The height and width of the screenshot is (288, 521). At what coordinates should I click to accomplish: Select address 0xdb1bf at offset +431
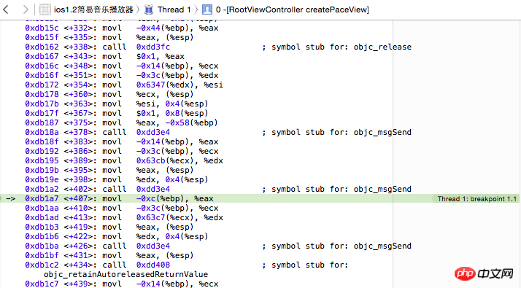coord(42,255)
